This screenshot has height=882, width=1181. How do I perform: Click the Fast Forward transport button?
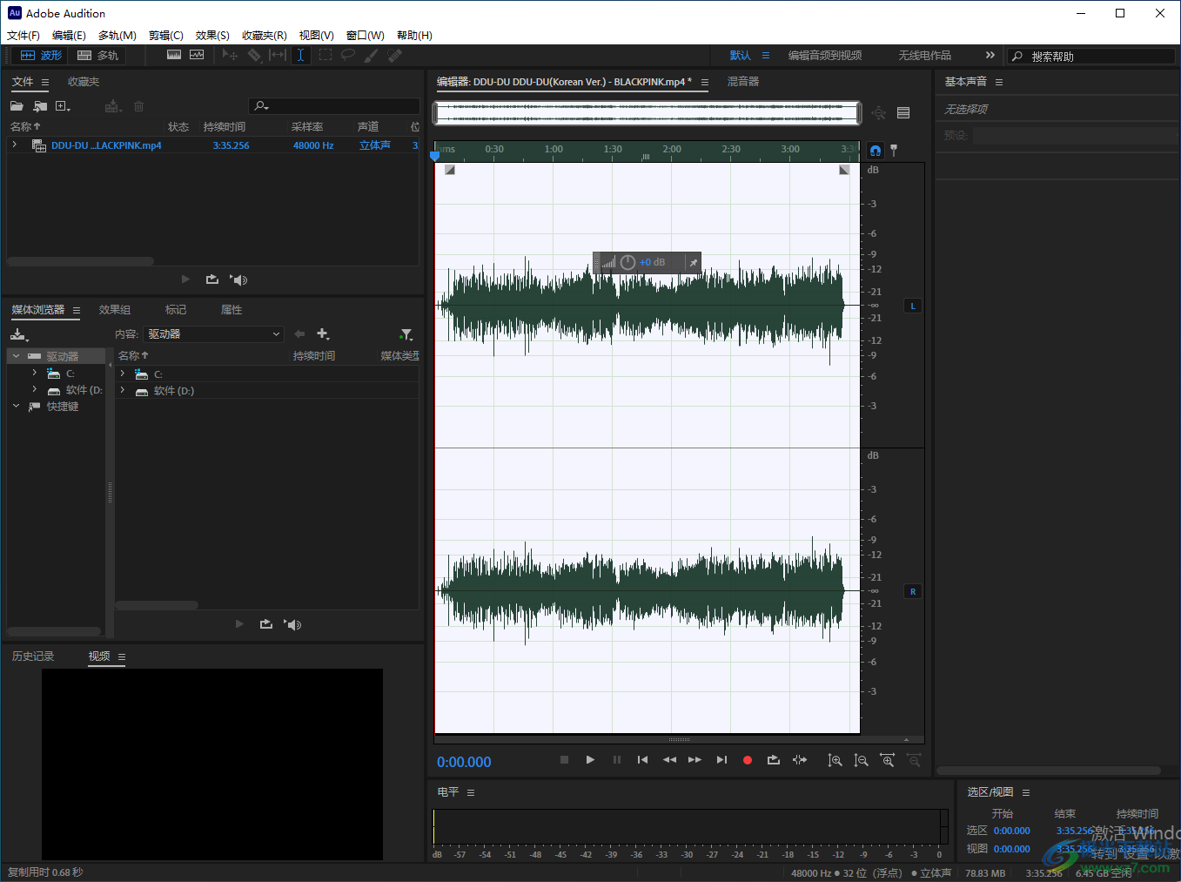[x=695, y=760]
